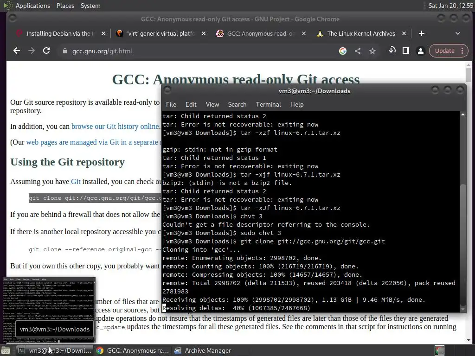The height and width of the screenshot is (356, 475).
Task: Open the Applications menu in top panel
Action: pos(33,6)
